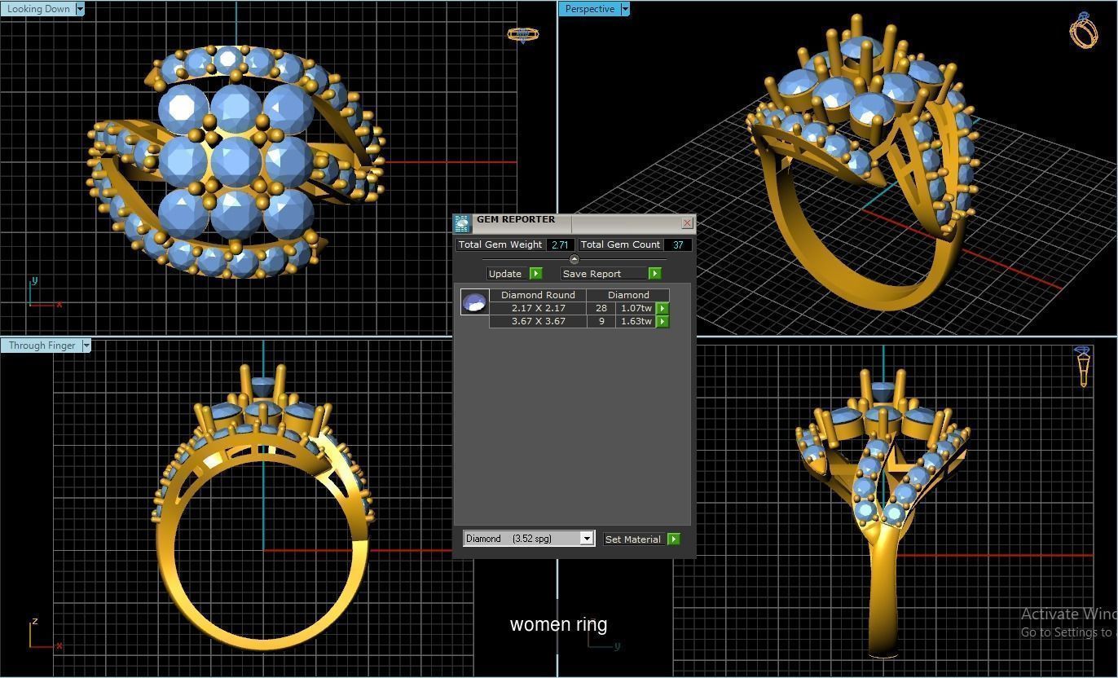The image size is (1118, 678).
Task: Click the green arrow next to Update
Action: (535, 274)
